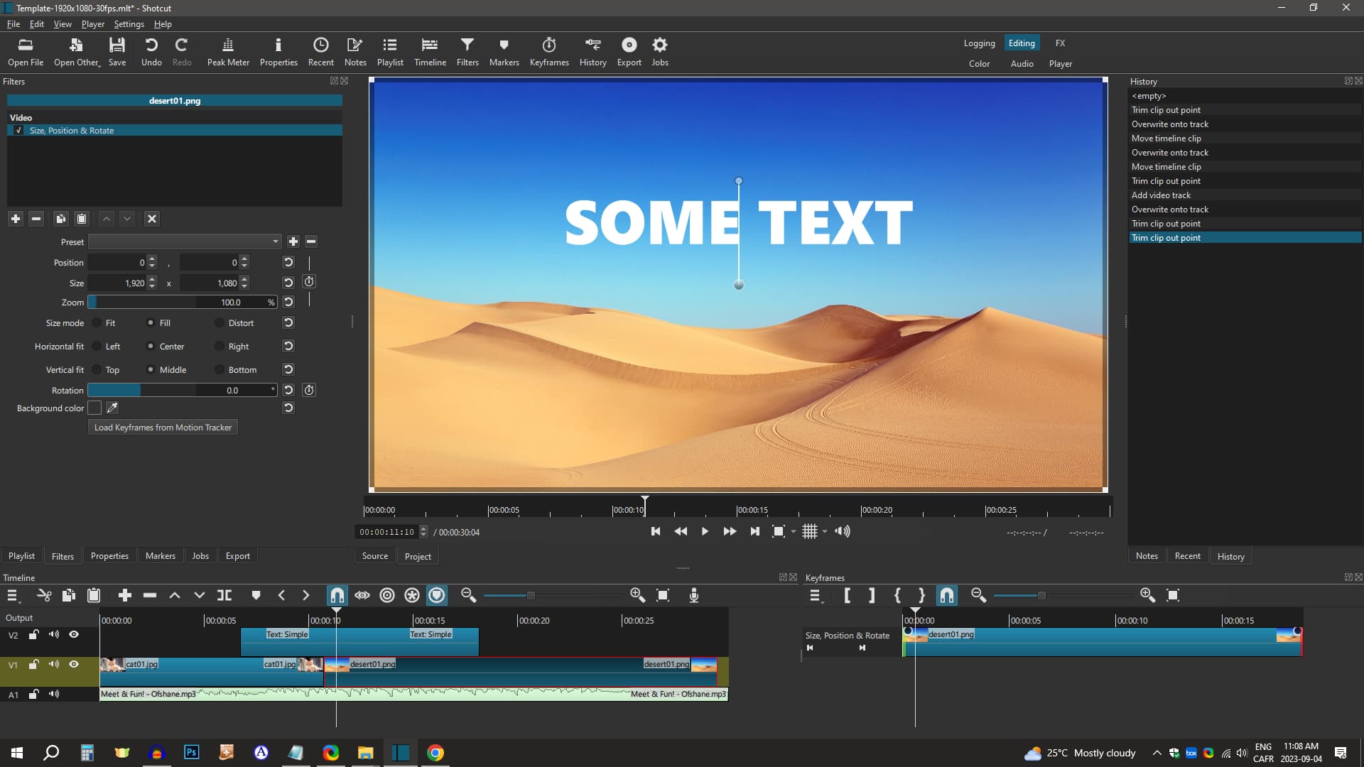Click the record audio microphone icon

pos(694,595)
